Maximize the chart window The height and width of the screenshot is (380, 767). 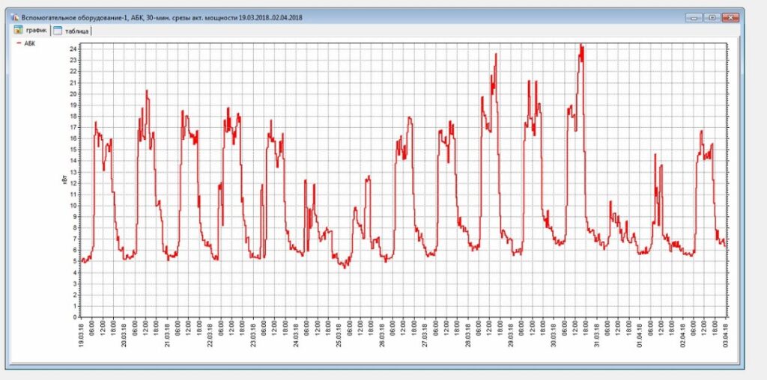pos(712,17)
